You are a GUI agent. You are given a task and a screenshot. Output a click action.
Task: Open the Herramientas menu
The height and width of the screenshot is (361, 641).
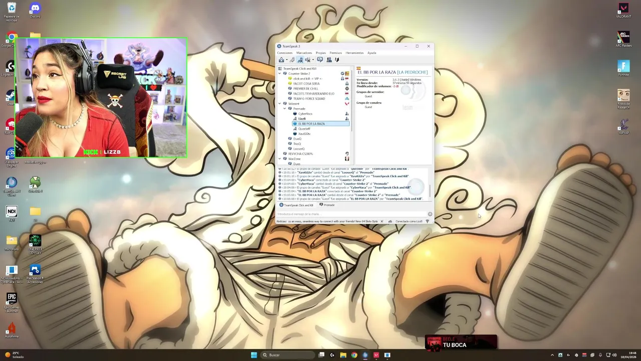(355, 53)
